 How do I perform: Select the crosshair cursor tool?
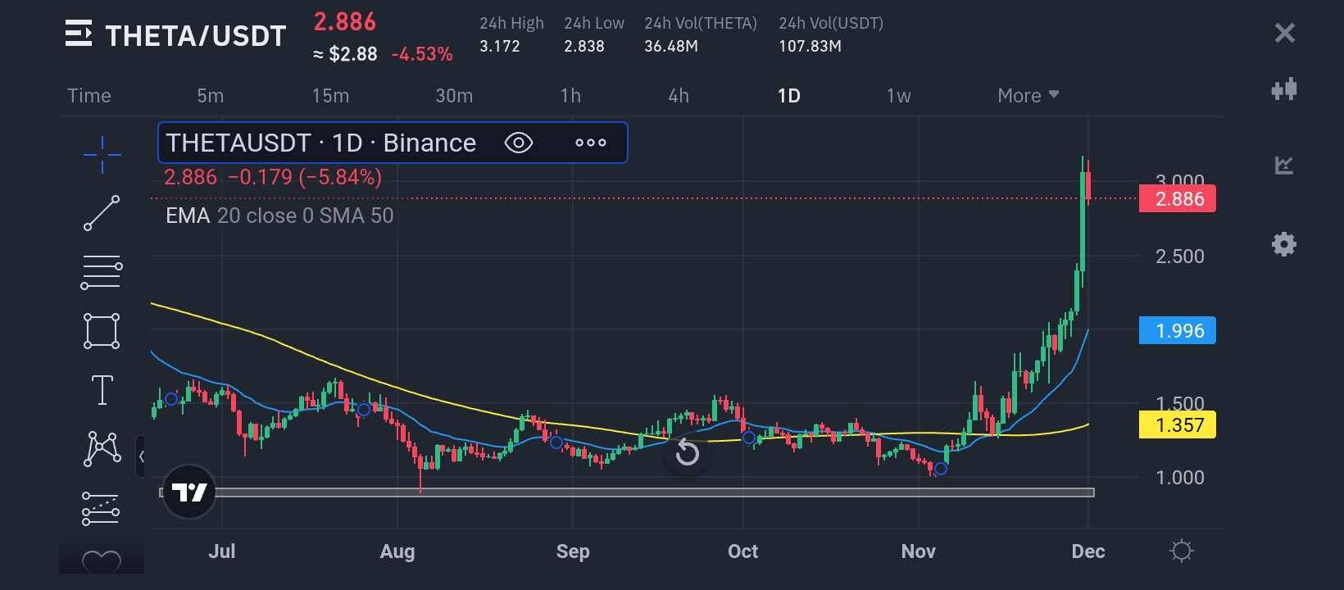[x=102, y=154]
